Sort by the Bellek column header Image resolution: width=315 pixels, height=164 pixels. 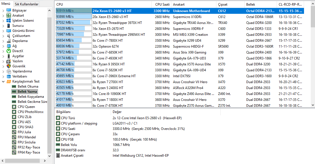click(x=261, y=5)
